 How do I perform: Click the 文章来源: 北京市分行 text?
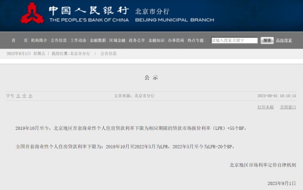134,96
